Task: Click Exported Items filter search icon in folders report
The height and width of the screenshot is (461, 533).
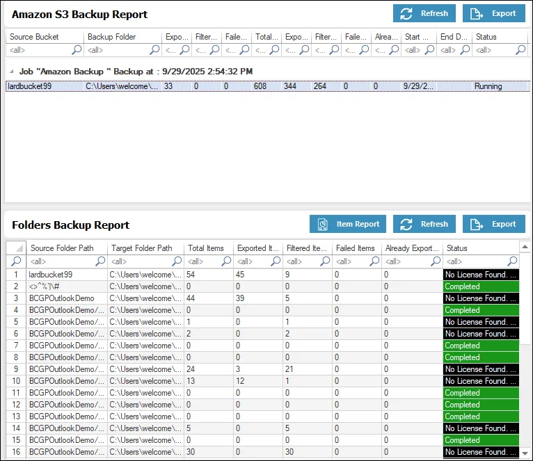Action: [x=276, y=261]
